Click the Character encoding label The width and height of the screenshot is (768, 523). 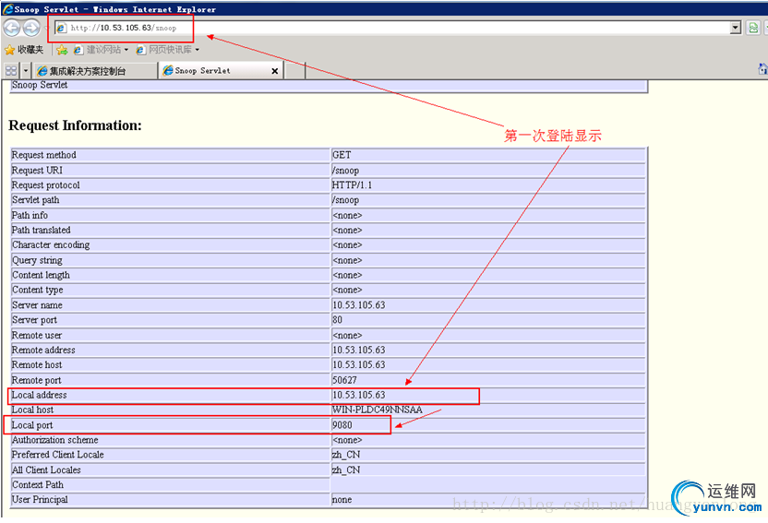point(51,244)
